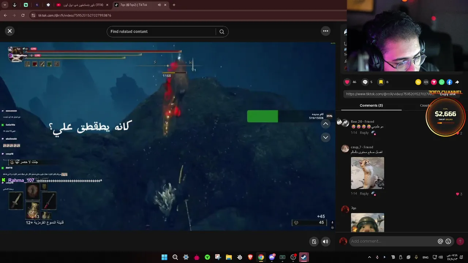
Task: Focus the Find related content search box
Action: click(x=163, y=32)
